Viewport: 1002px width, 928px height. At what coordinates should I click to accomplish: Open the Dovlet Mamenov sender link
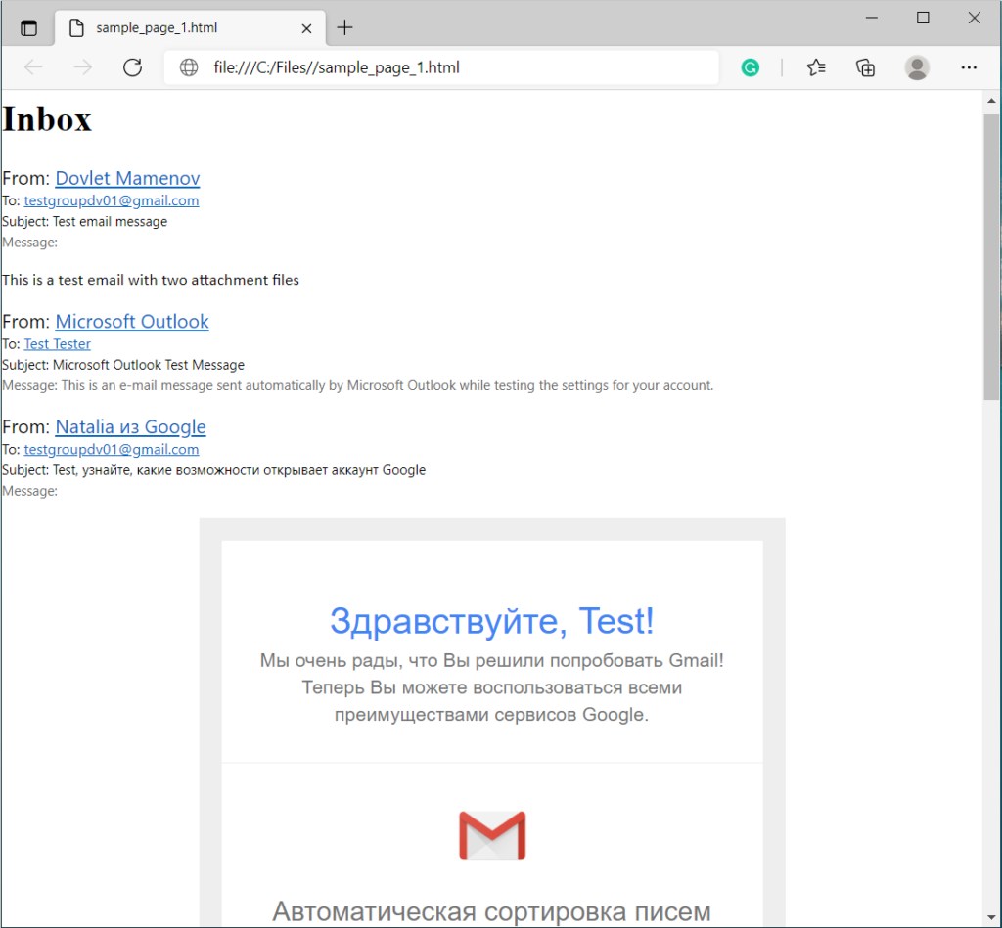(x=127, y=178)
